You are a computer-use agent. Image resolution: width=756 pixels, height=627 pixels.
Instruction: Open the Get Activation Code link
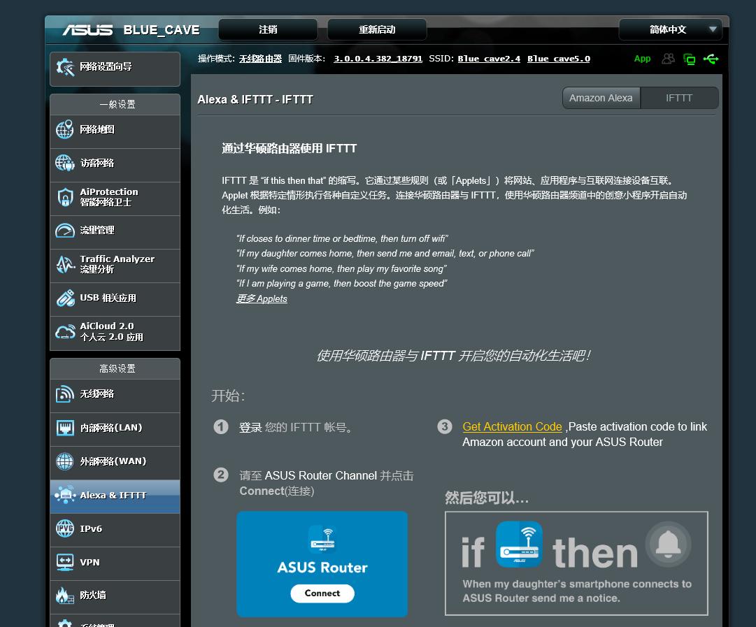(512, 426)
